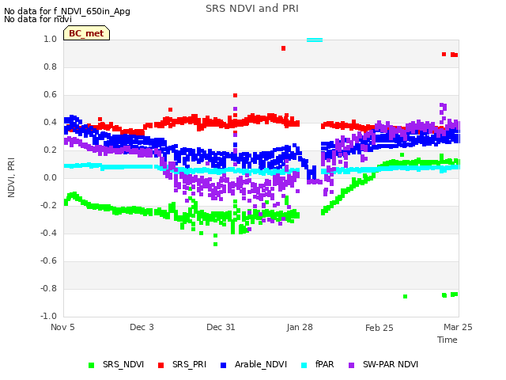
Task: Click the isolated green SRS_NDVI point near -0.85
Action: pyautogui.click(x=406, y=296)
